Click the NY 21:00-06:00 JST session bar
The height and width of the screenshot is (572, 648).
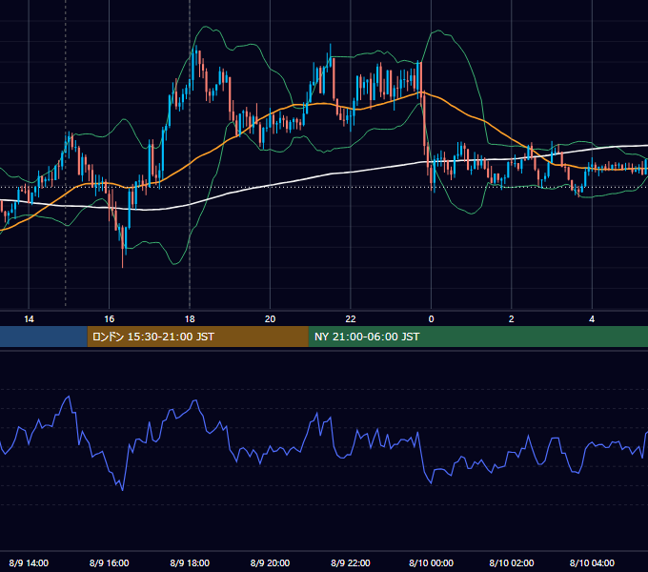coord(478,337)
